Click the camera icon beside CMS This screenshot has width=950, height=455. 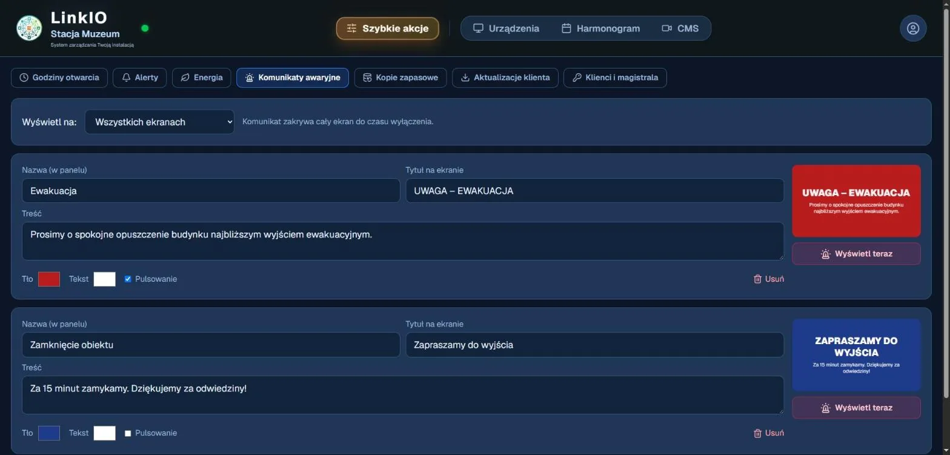point(667,28)
